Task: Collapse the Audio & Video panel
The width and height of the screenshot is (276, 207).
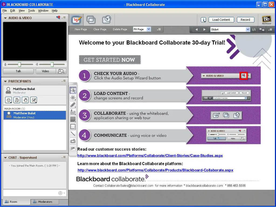Action: [5, 18]
